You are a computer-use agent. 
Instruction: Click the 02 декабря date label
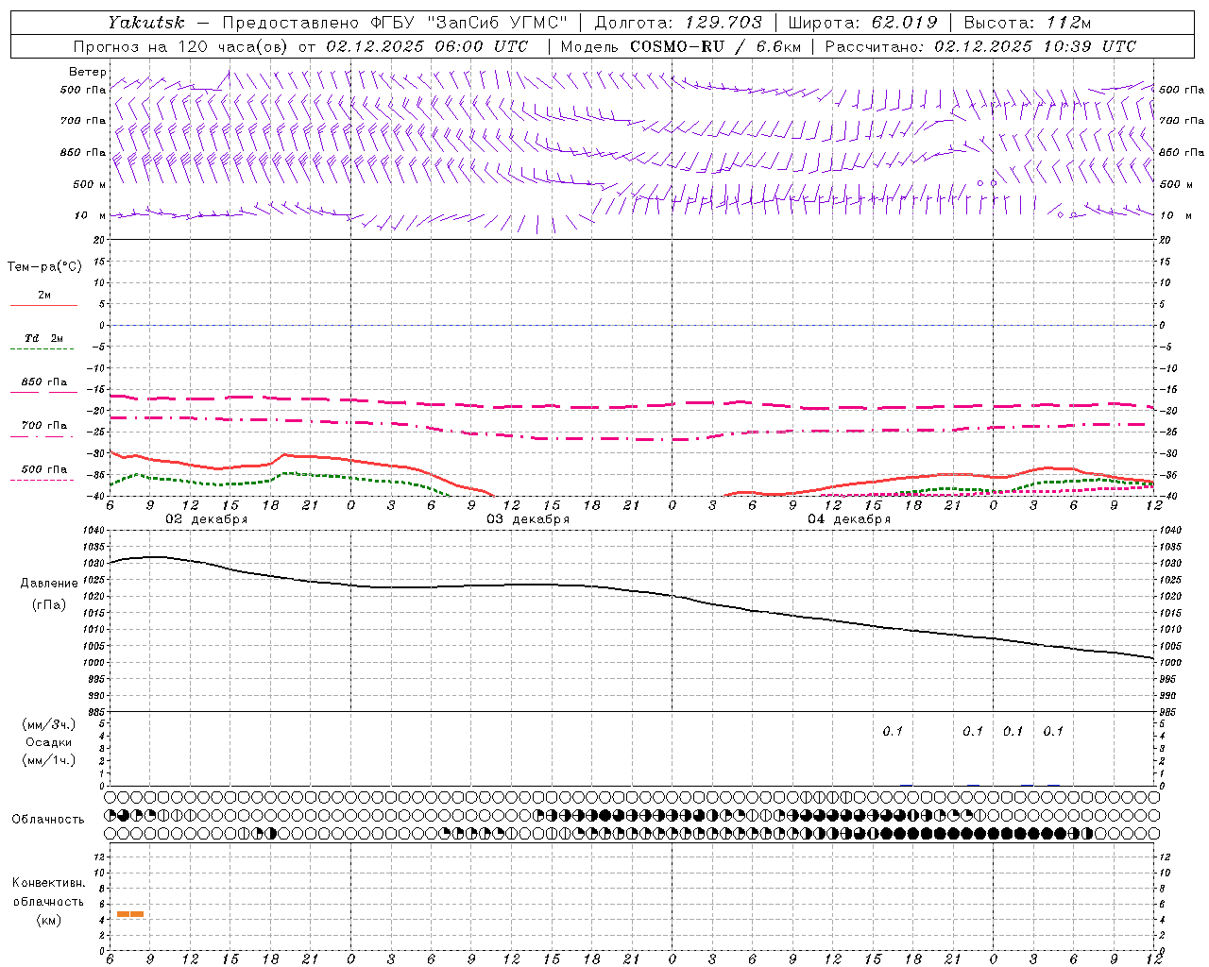point(207,519)
